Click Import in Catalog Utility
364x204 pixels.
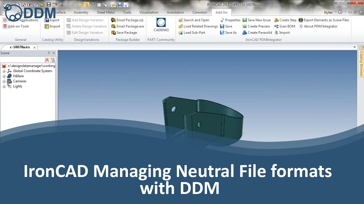click(52, 26)
